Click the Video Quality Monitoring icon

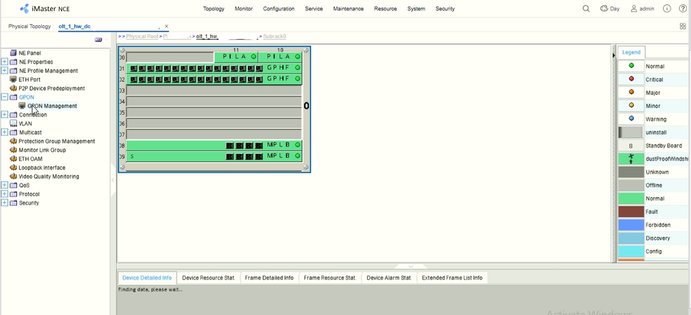click(x=14, y=176)
